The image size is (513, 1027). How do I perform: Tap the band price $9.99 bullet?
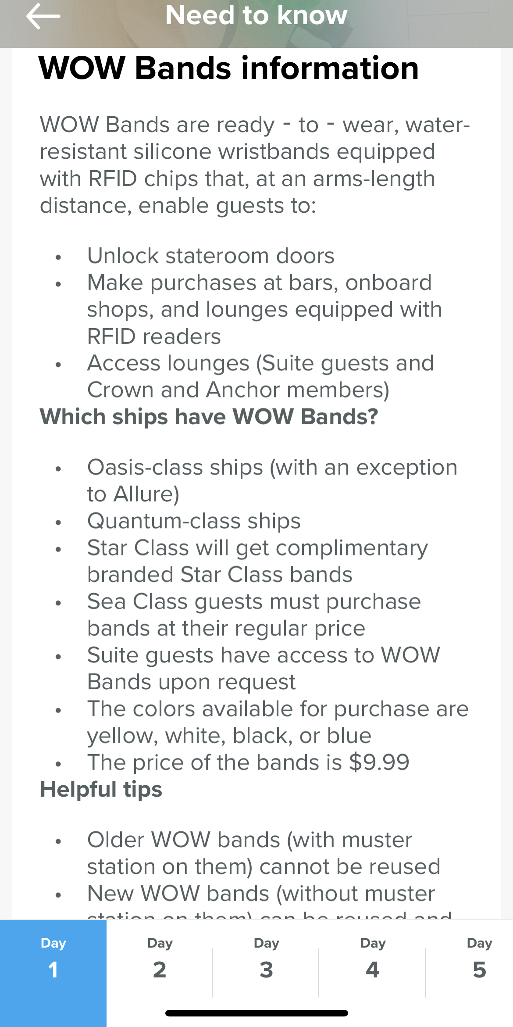pyautogui.click(x=248, y=762)
